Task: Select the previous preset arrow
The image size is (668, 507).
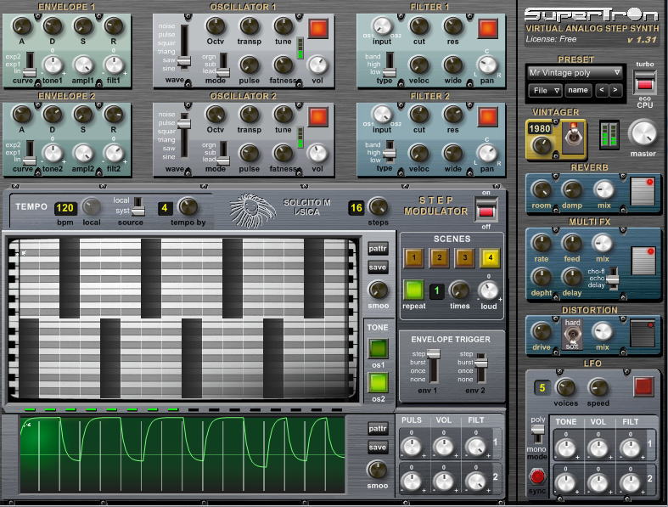Action: click(x=601, y=90)
